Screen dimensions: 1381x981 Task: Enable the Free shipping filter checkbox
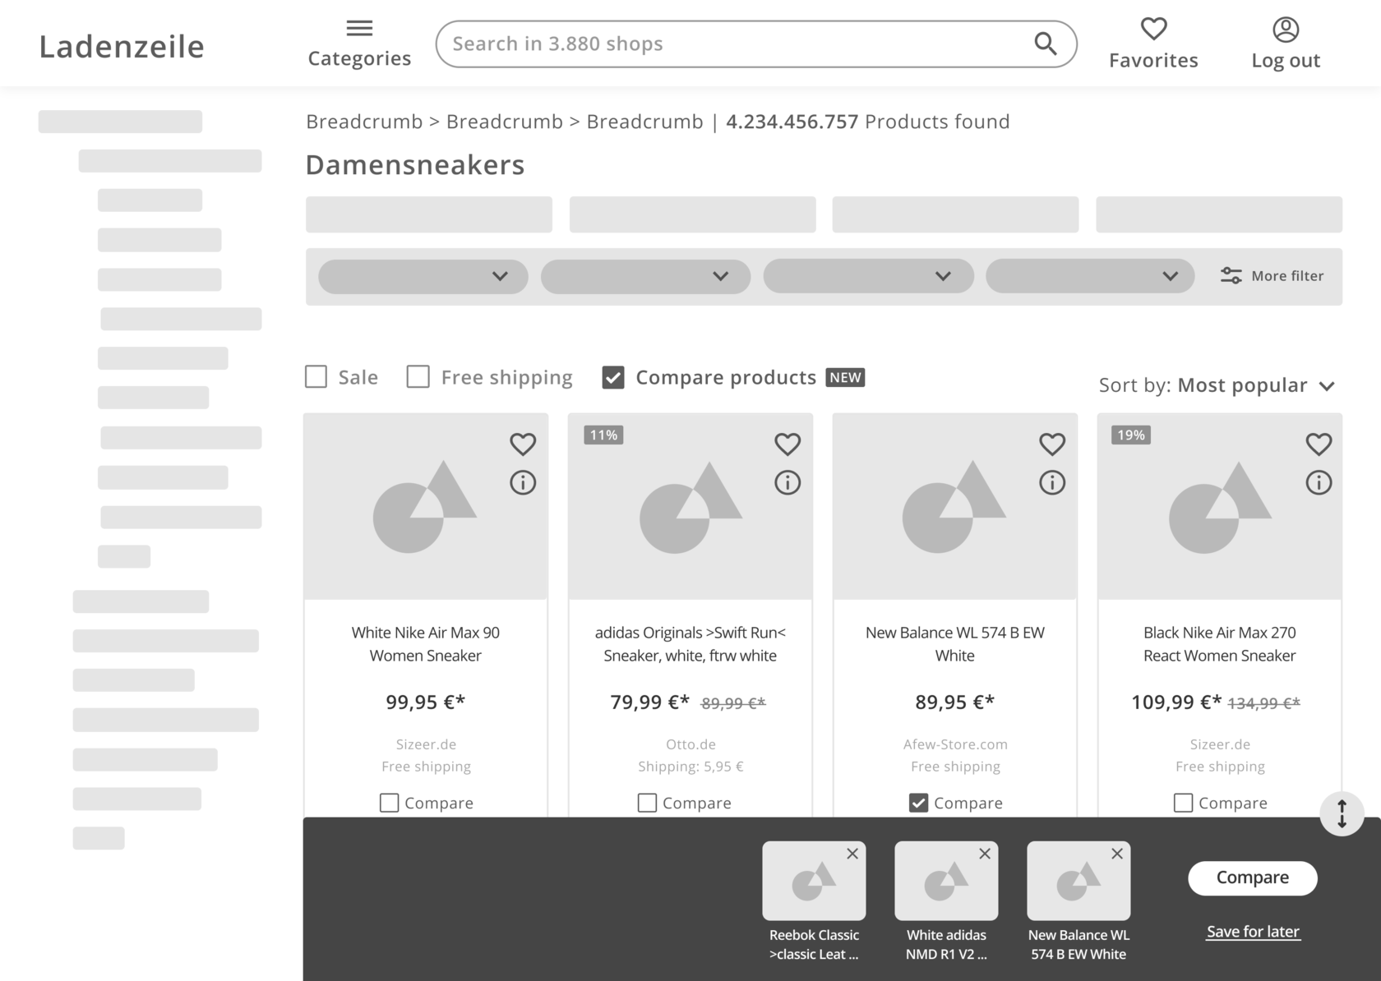click(418, 376)
